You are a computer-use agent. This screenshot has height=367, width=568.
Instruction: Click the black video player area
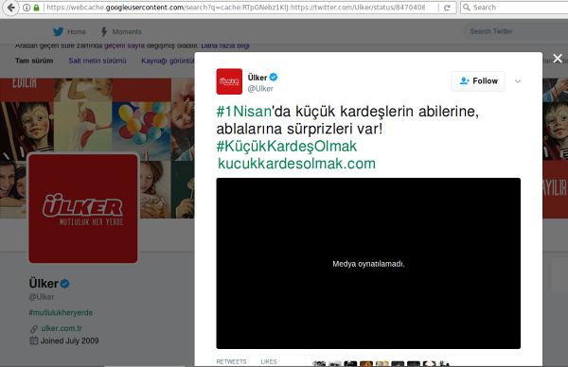[368, 263]
